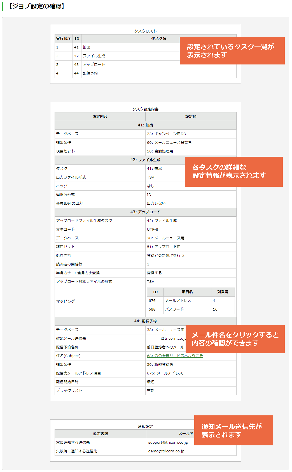Click the 出力ファイル形式 setting label
This screenshot has width=292, height=472.
(71, 177)
